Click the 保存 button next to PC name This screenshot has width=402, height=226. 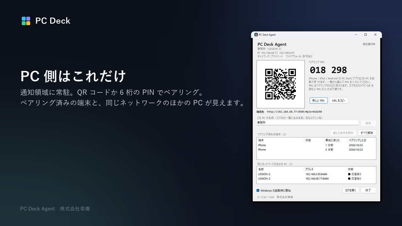click(368, 123)
